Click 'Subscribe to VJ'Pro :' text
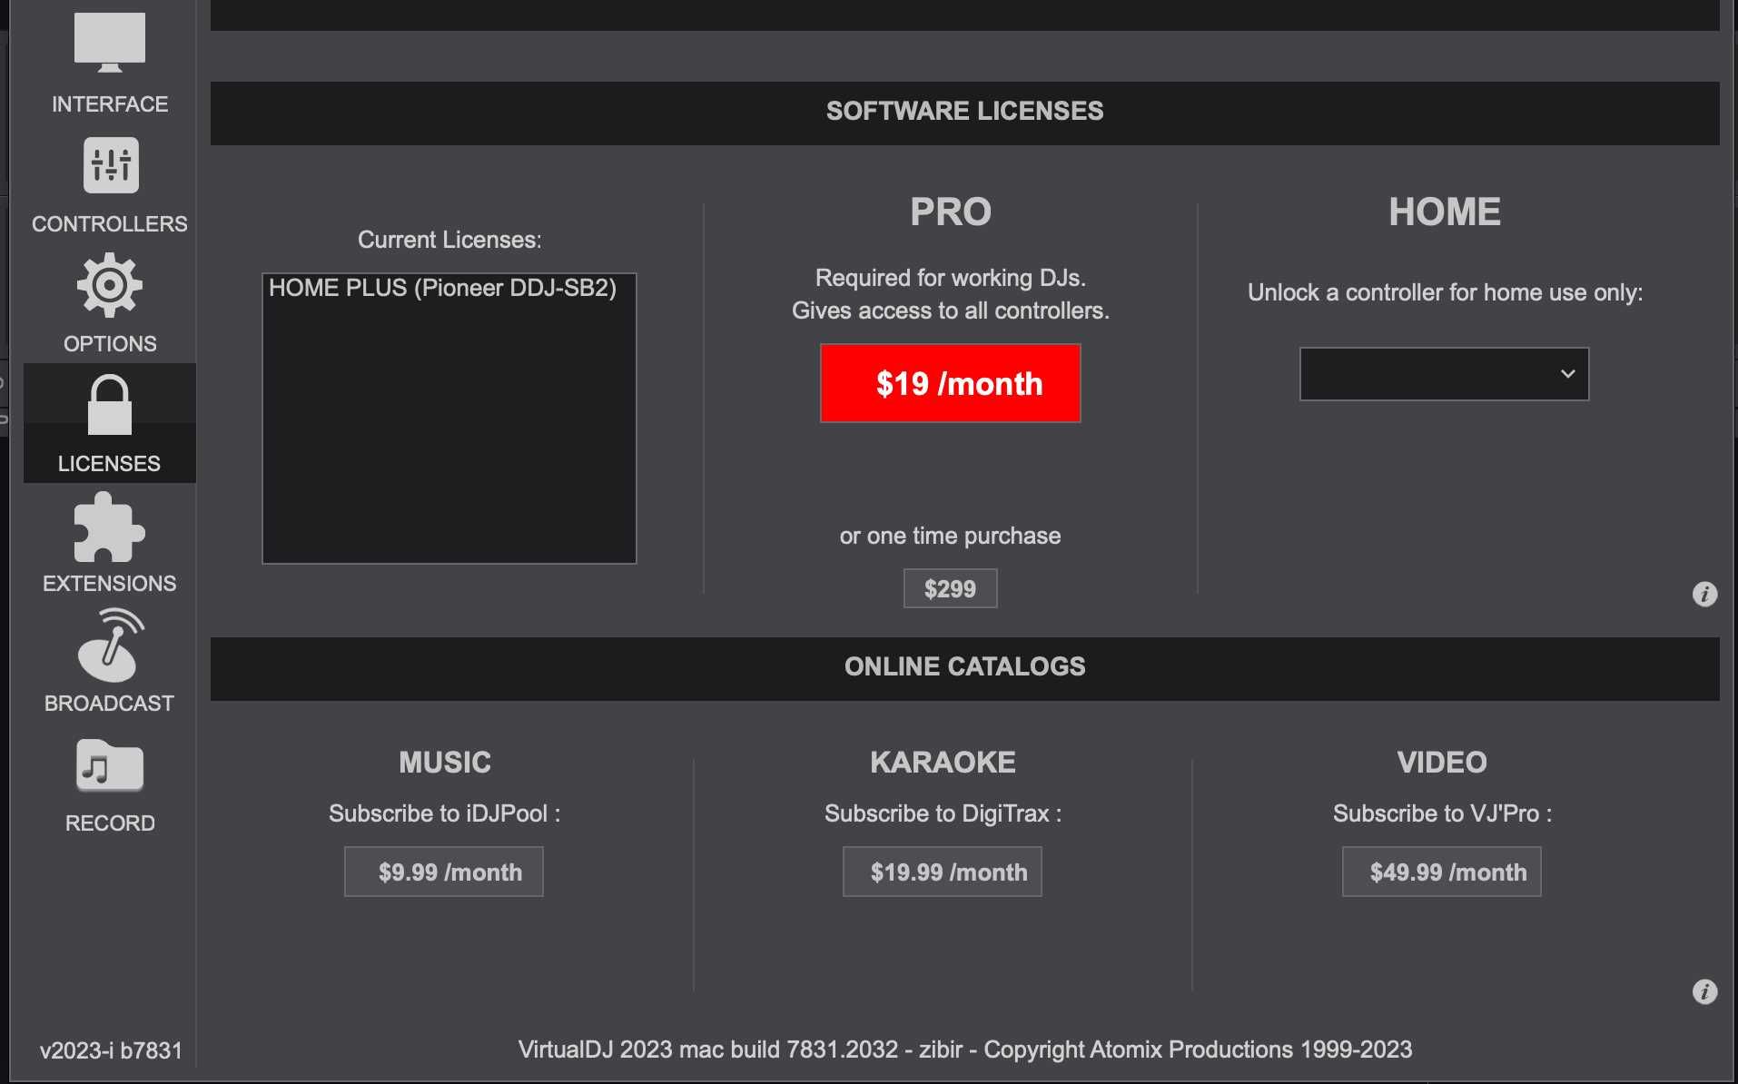This screenshot has width=1738, height=1084. point(1442,813)
